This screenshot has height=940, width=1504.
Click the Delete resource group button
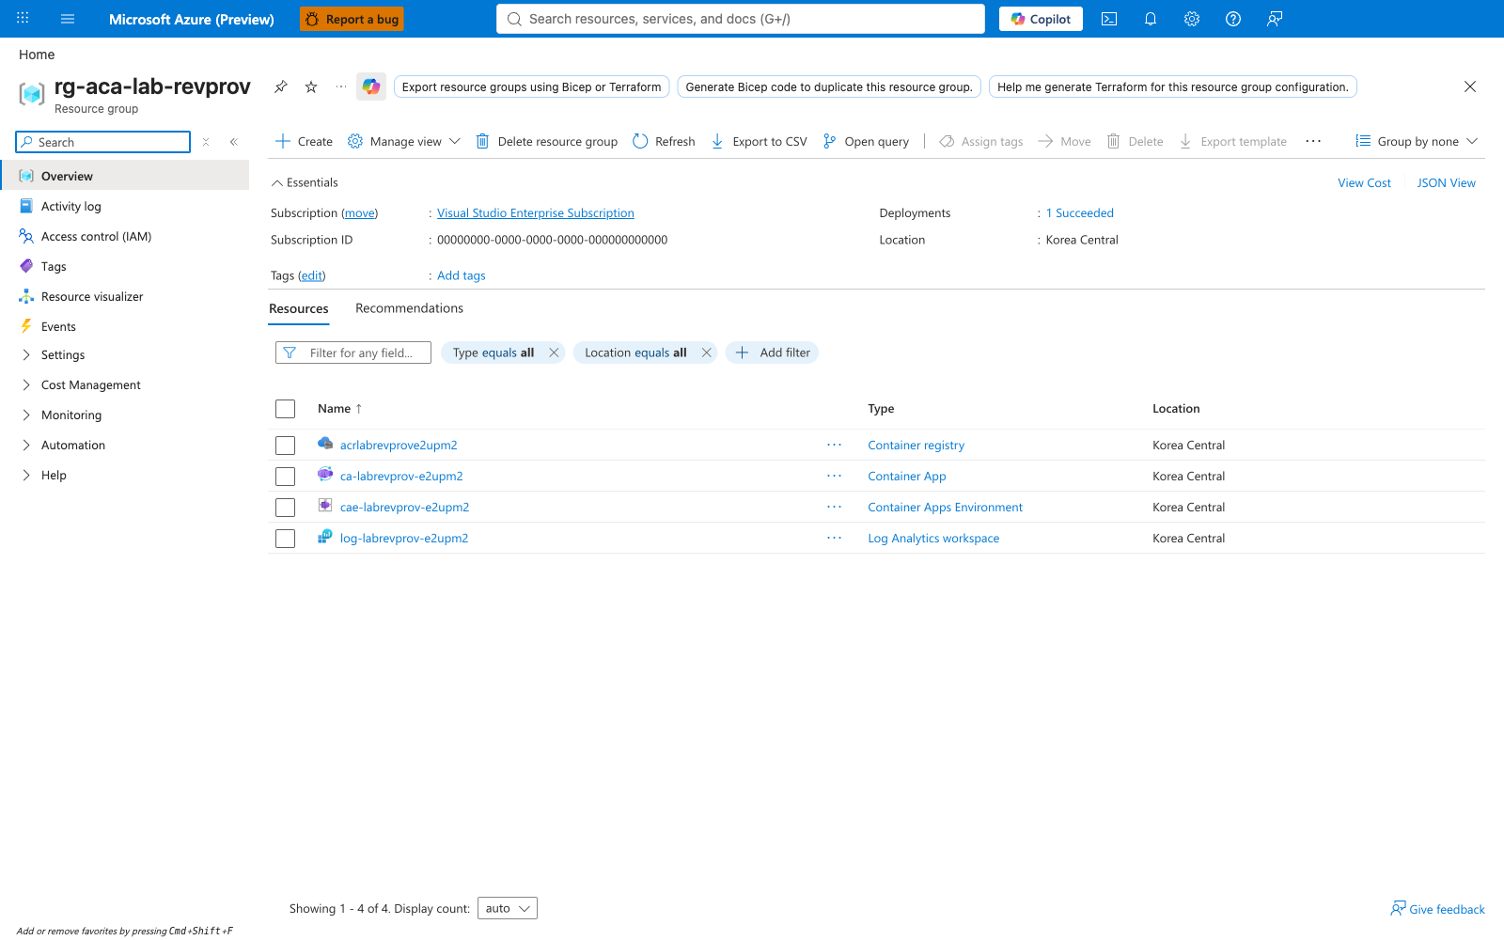546,141
